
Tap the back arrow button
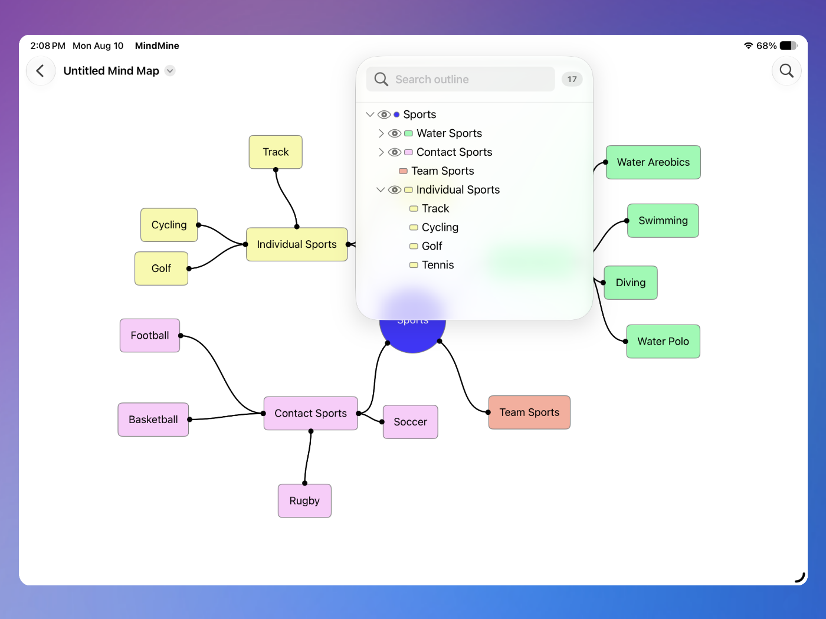point(40,71)
